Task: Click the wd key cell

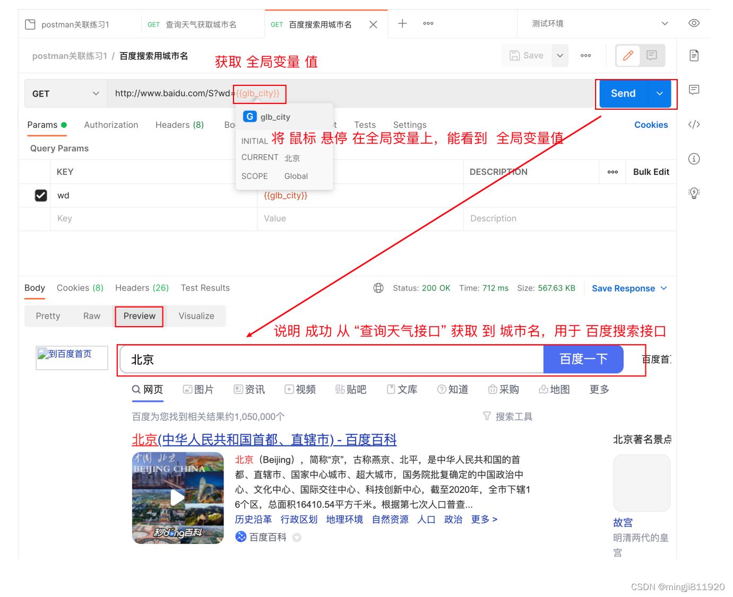Action: tap(154, 196)
